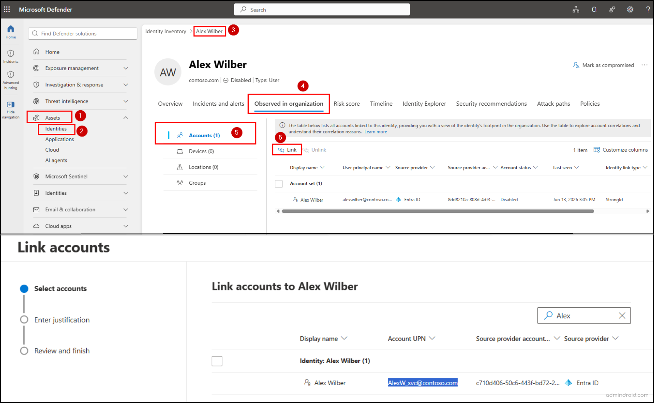This screenshot has height=403, width=654.
Task: Click the Entra ID icon in Link accounts row
Action: point(568,383)
